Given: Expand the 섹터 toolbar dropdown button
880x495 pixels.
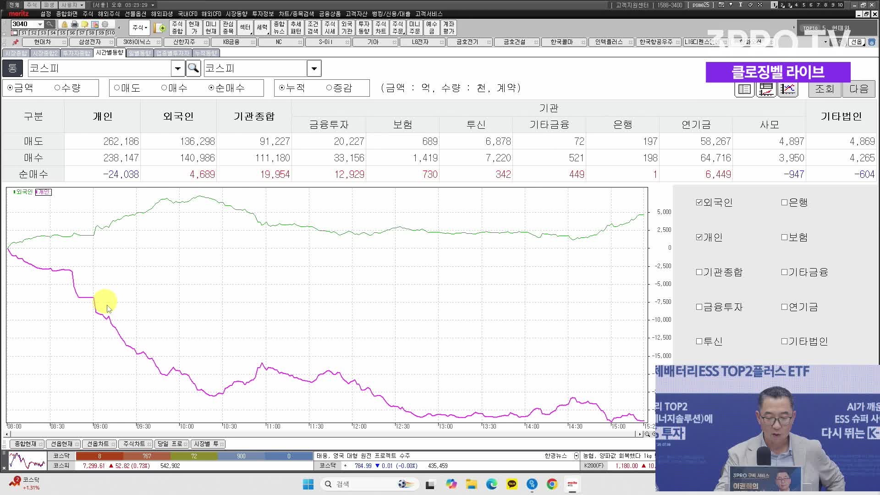Looking at the screenshot, I should click(x=245, y=27).
